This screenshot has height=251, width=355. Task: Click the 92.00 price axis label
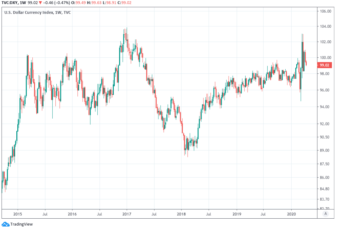324,124
